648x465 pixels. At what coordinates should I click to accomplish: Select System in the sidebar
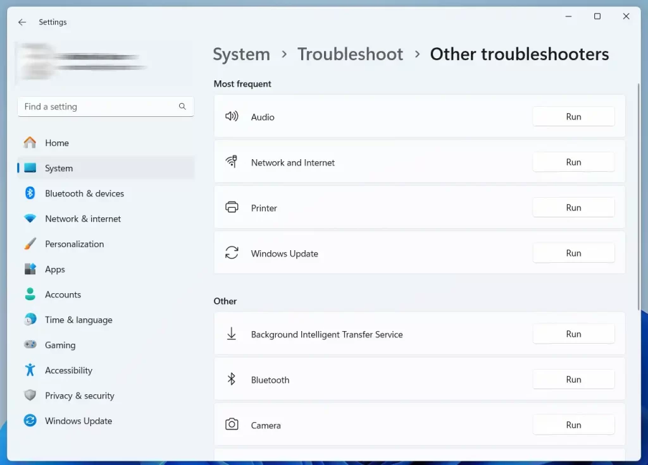[106, 168]
